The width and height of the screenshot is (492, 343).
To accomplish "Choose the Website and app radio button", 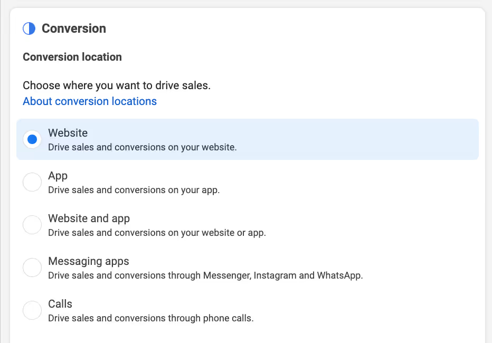I will tap(32, 225).
